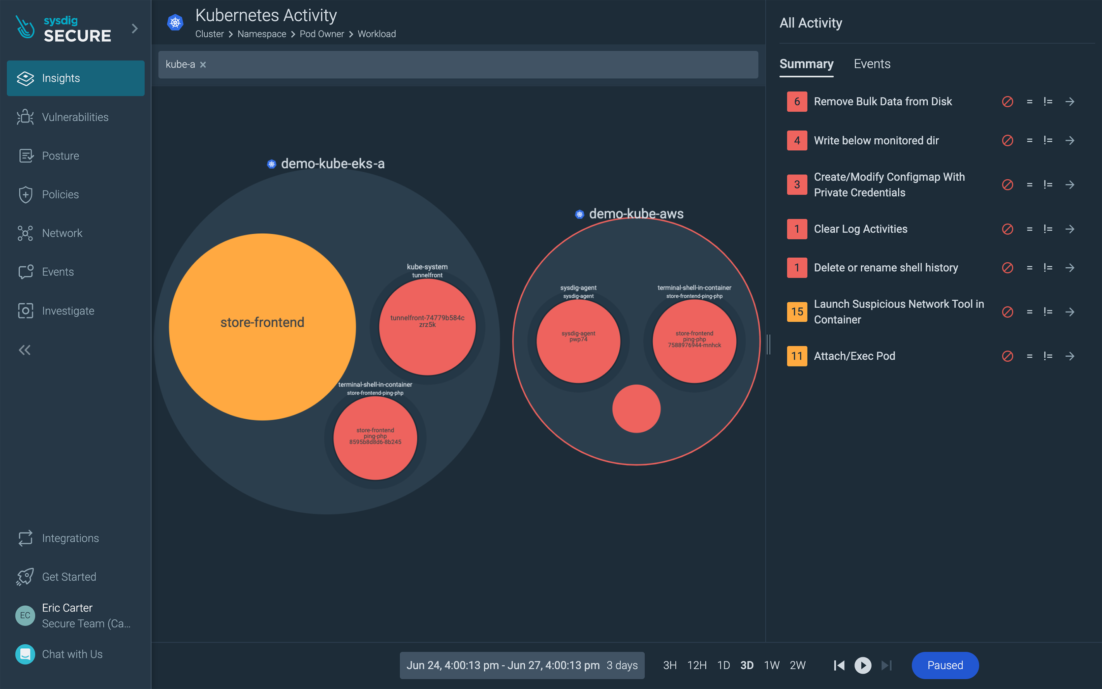Set time range to 3H

click(x=670, y=665)
